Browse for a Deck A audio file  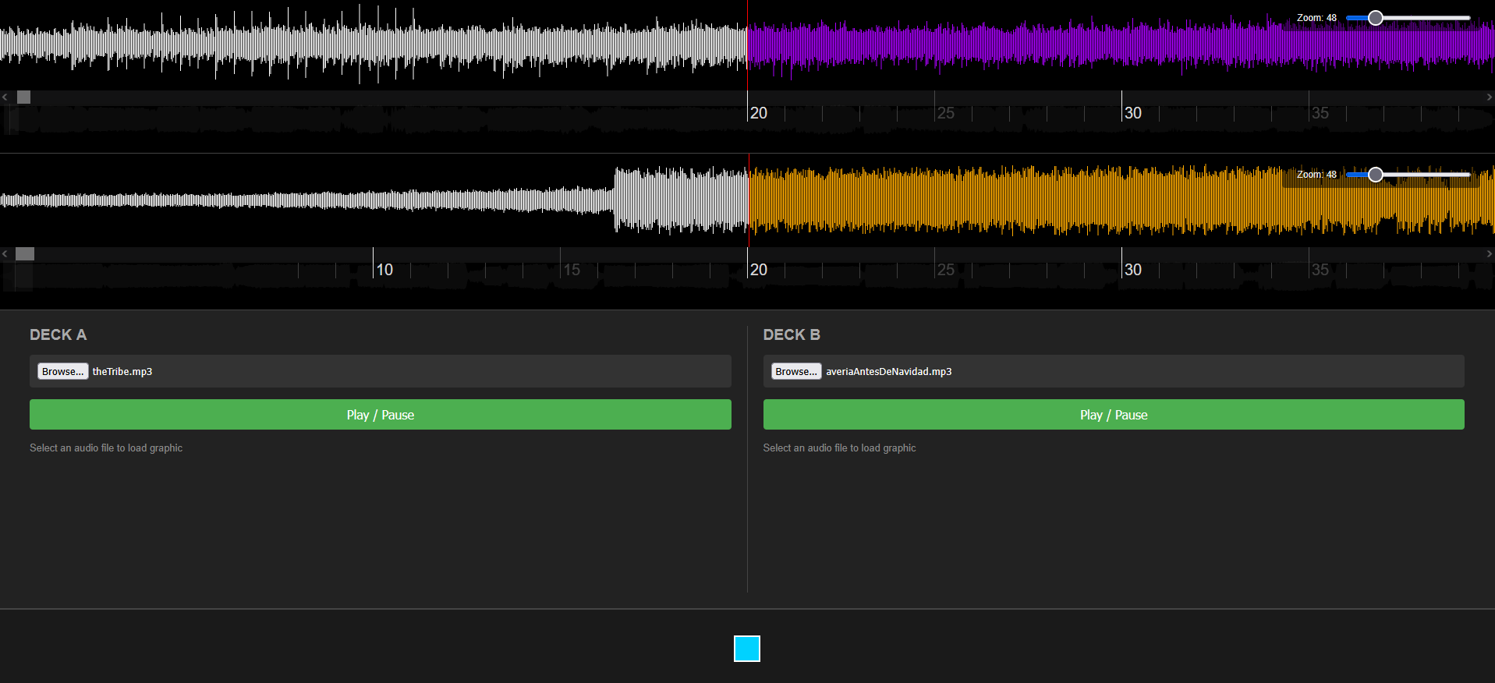pos(62,372)
